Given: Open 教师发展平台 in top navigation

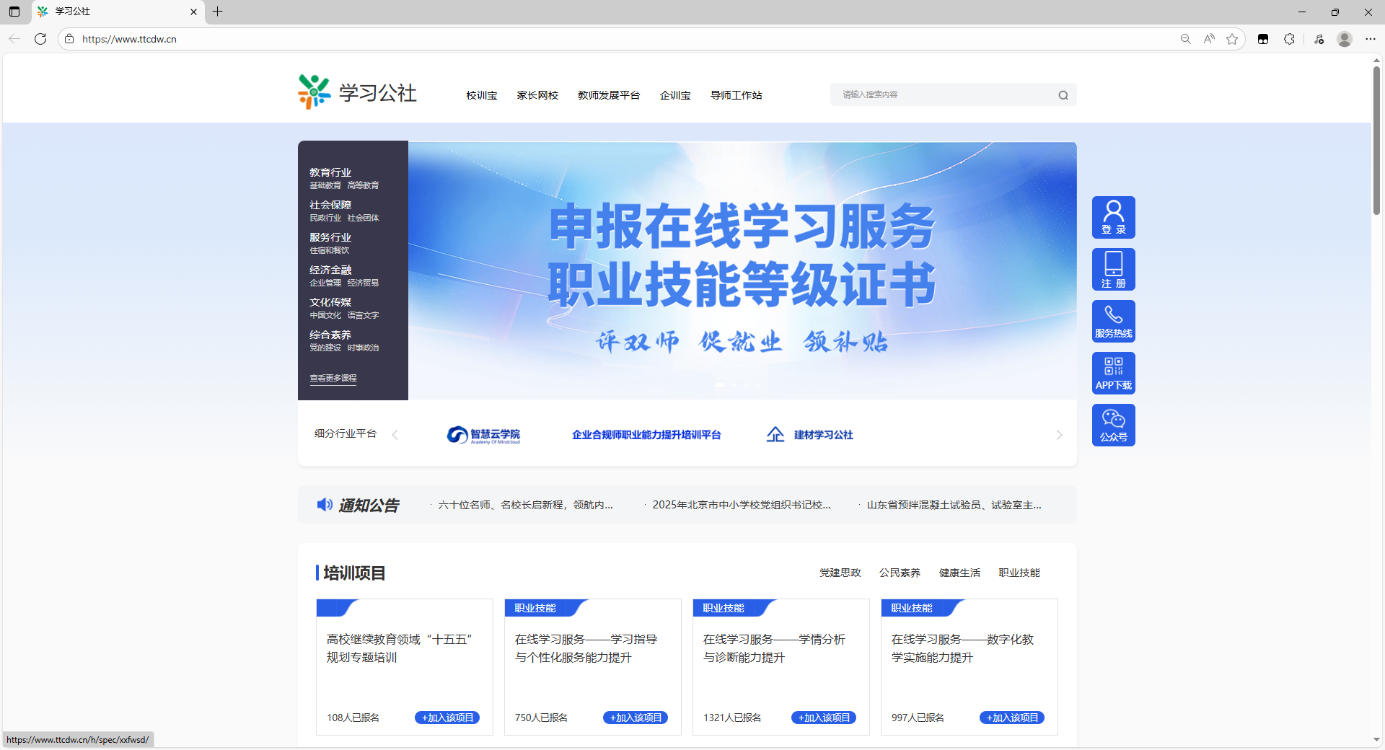Looking at the screenshot, I should pos(609,95).
